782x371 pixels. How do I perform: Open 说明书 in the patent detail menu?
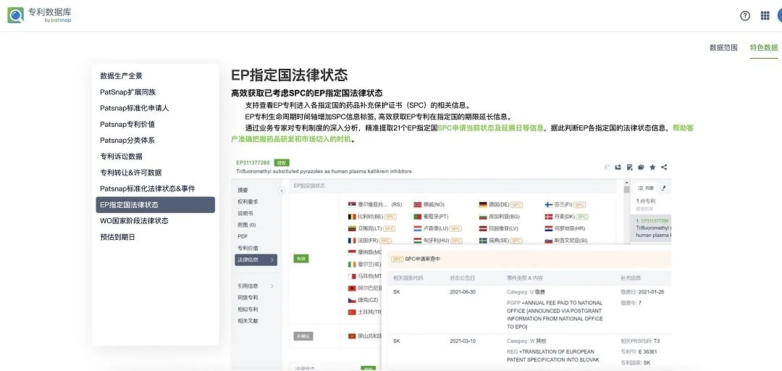point(245,213)
